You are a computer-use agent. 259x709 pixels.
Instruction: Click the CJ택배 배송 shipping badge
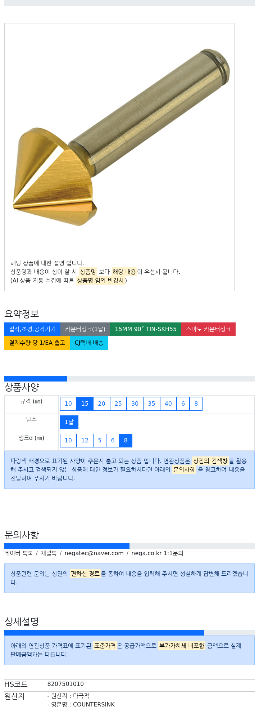(x=89, y=343)
